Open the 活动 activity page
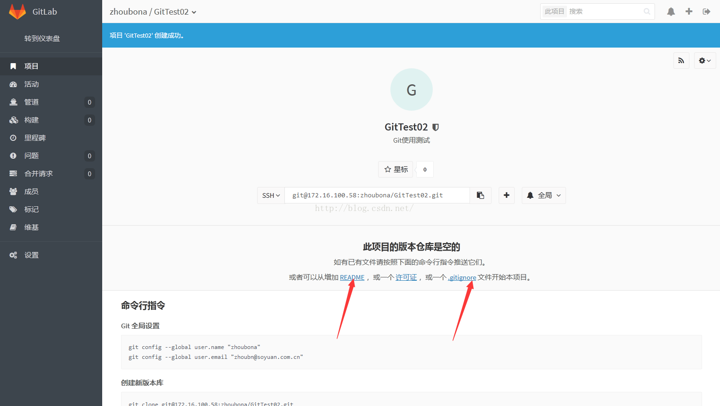The height and width of the screenshot is (406, 720). (x=51, y=84)
